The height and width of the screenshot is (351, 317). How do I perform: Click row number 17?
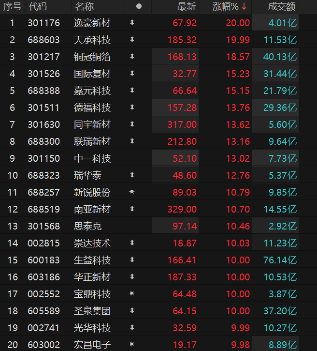click(x=13, y=294)
